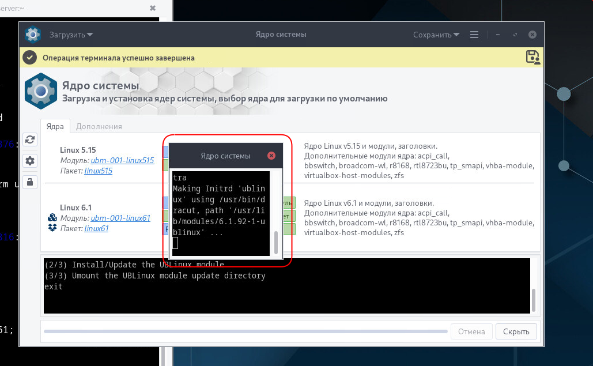Open the Загрузить dropdown menu

coord(71,35)
